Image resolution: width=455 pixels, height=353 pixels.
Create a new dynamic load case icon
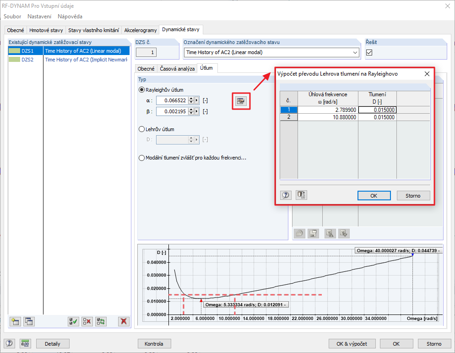pyautogui.click(x=15, y=321)
